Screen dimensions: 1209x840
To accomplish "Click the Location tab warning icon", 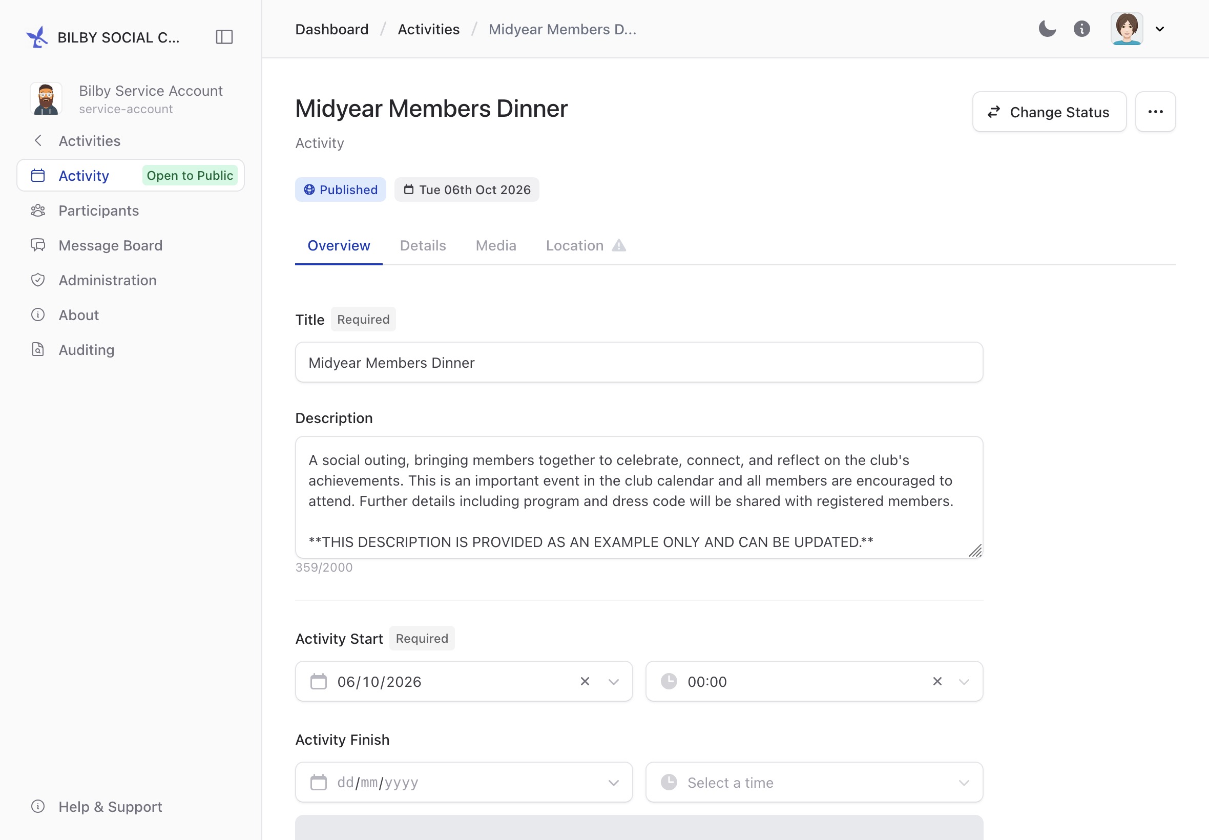I will [x=619, y=245].
